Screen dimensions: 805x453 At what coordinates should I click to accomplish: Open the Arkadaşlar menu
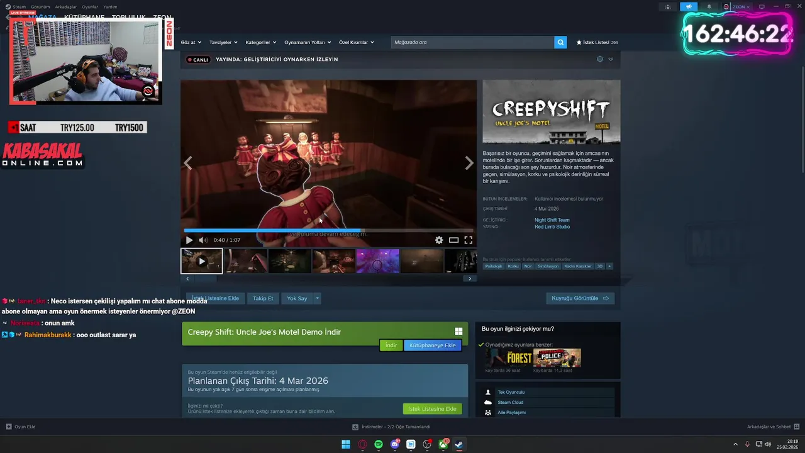(65, 7)
